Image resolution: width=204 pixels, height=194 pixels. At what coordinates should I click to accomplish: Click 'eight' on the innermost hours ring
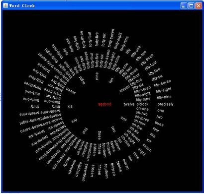point(82,80)
